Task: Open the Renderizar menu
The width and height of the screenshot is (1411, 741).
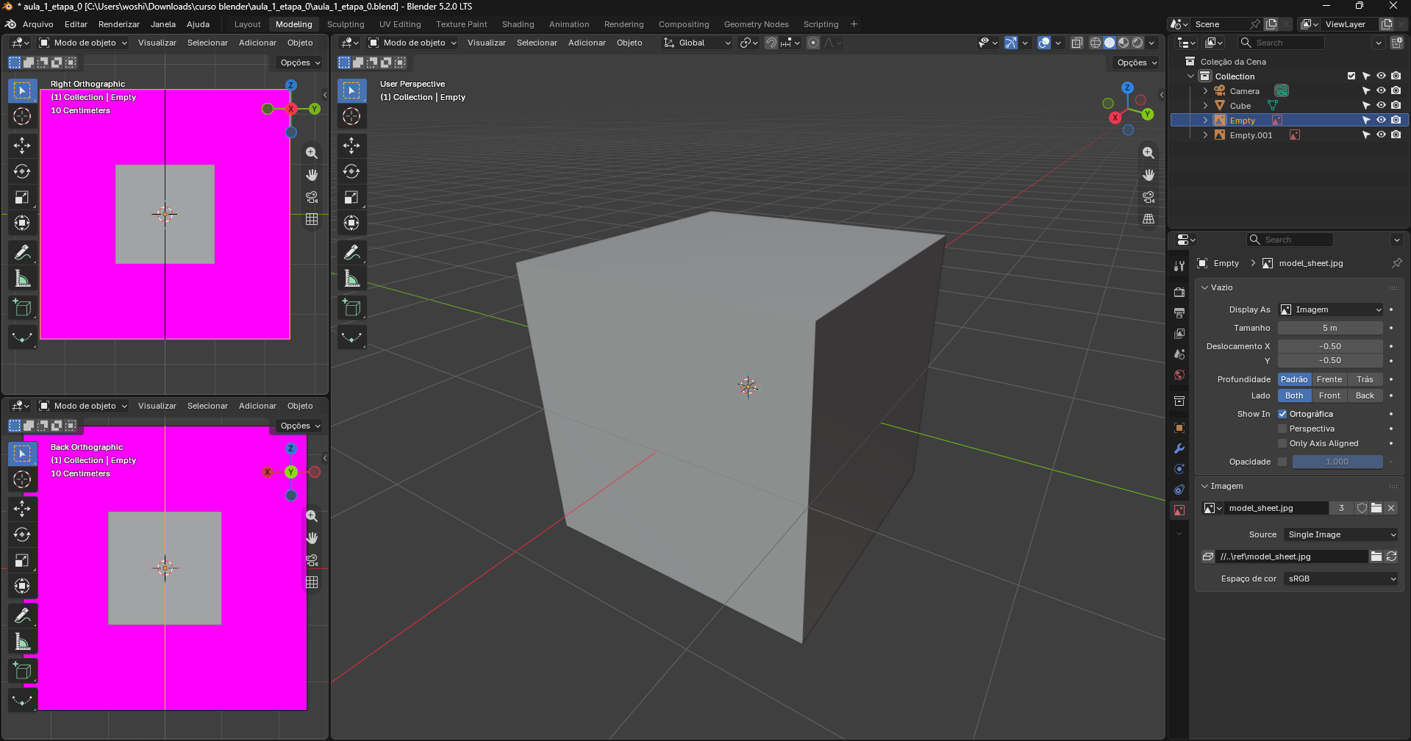Action: (x=119, y=24)
